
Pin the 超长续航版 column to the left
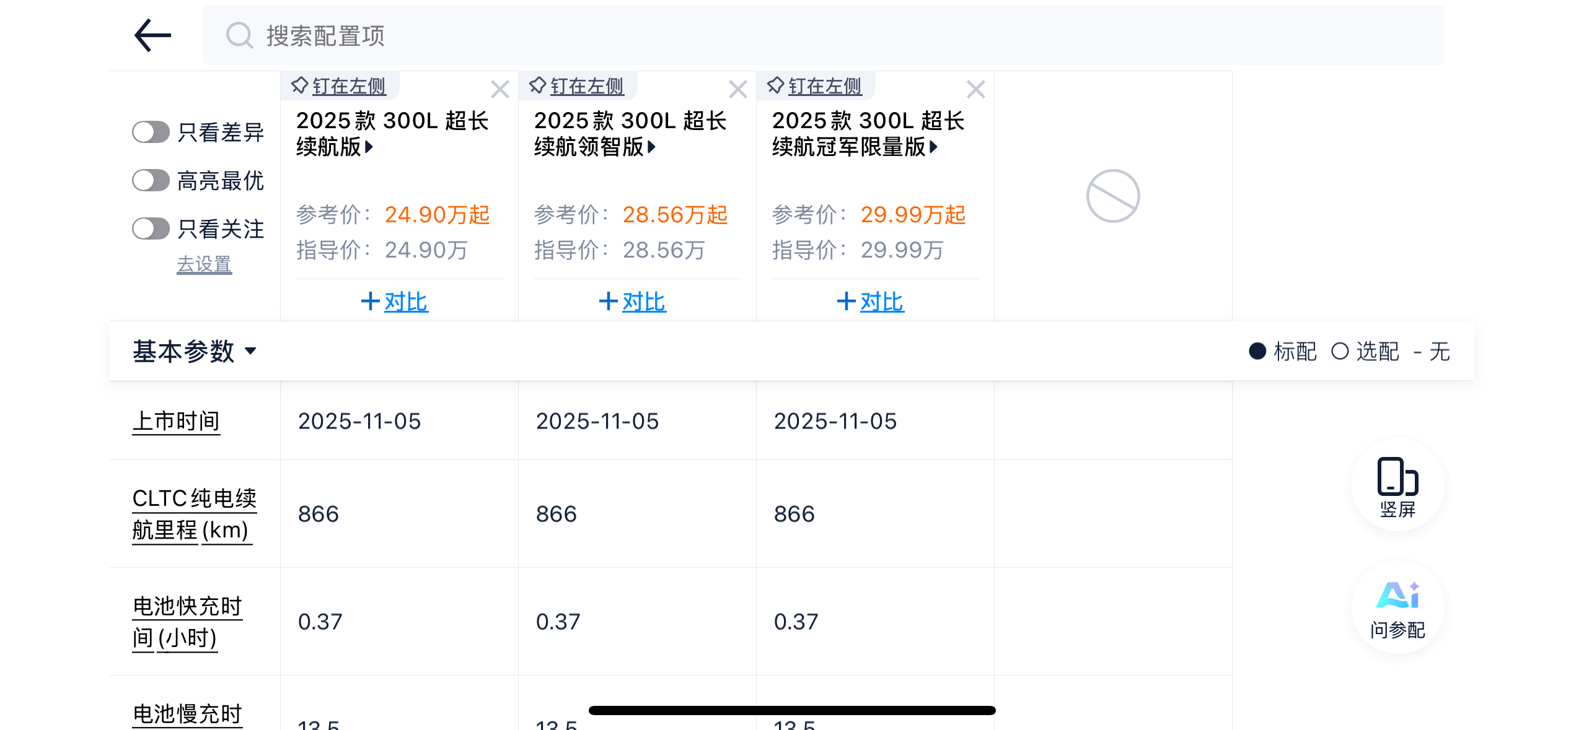pos(340,86)
